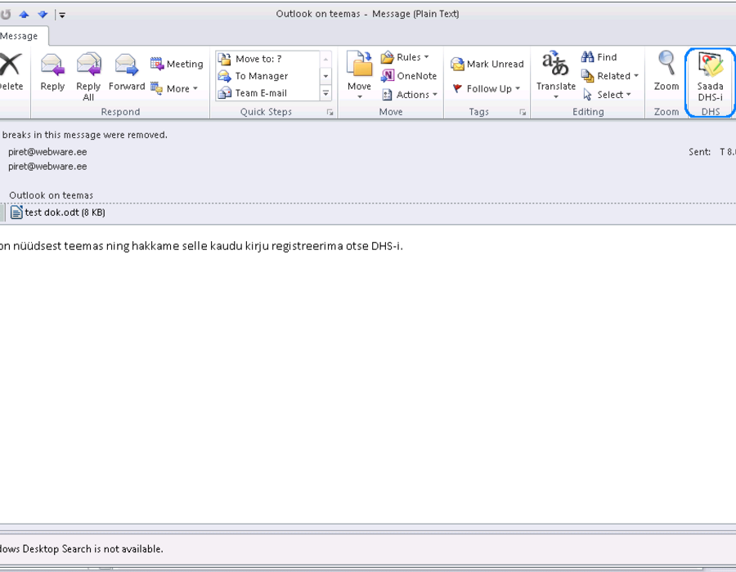The width and height of the screenshot is (736, 572).
Task: Click 'Desktop Search is not available' notice
Action: point(82,548)
